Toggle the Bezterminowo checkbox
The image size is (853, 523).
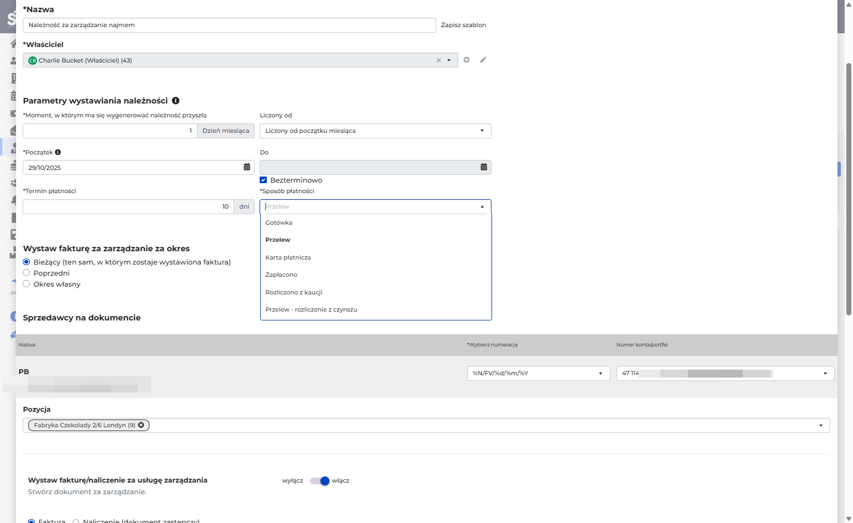[x=263, y=180]
